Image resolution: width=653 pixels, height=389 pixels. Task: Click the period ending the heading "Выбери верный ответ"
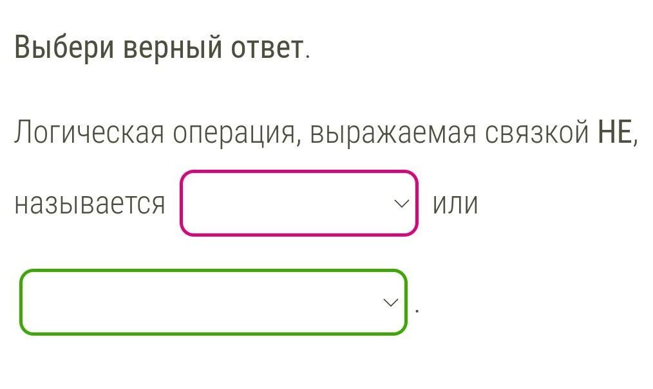(x=308, y=57)
